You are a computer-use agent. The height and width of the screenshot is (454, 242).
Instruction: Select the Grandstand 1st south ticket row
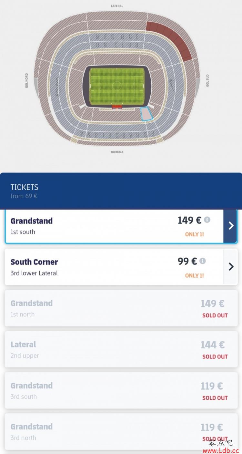click(x=121, y=226)
